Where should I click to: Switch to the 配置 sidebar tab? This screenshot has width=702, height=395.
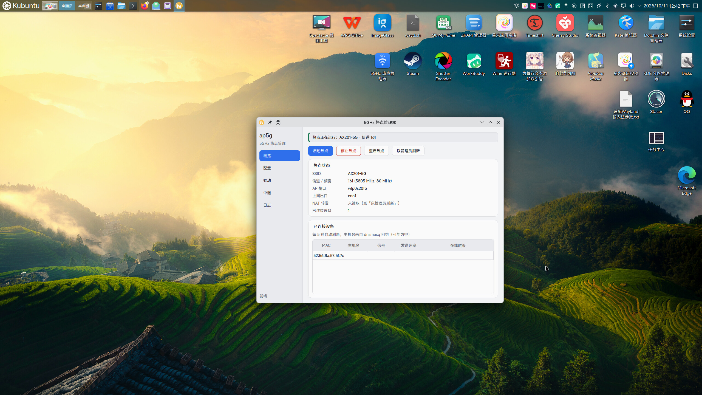(x=279, y=168)
